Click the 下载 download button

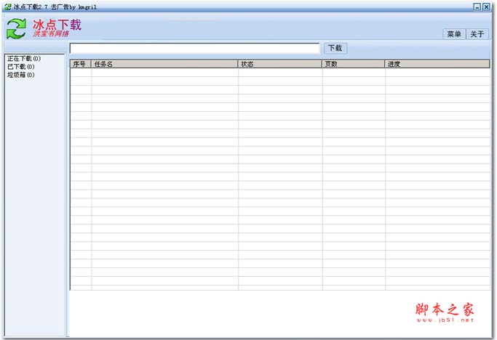pyautogui.click(x=335, y=48)
